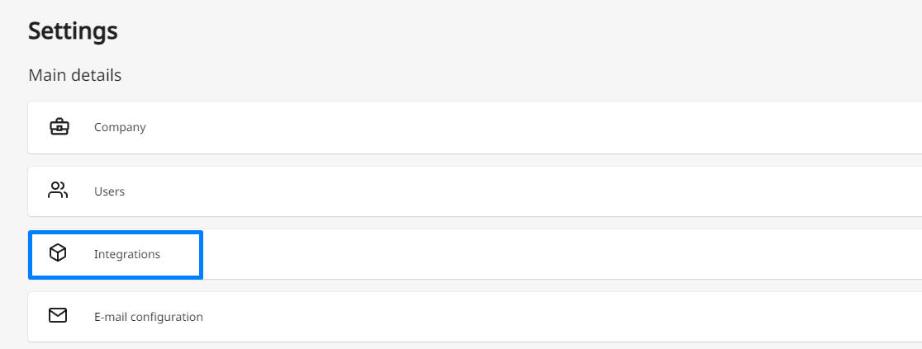Click empty space in the Company row card
The image size is (922, 349).
click(x=530, y=128)
